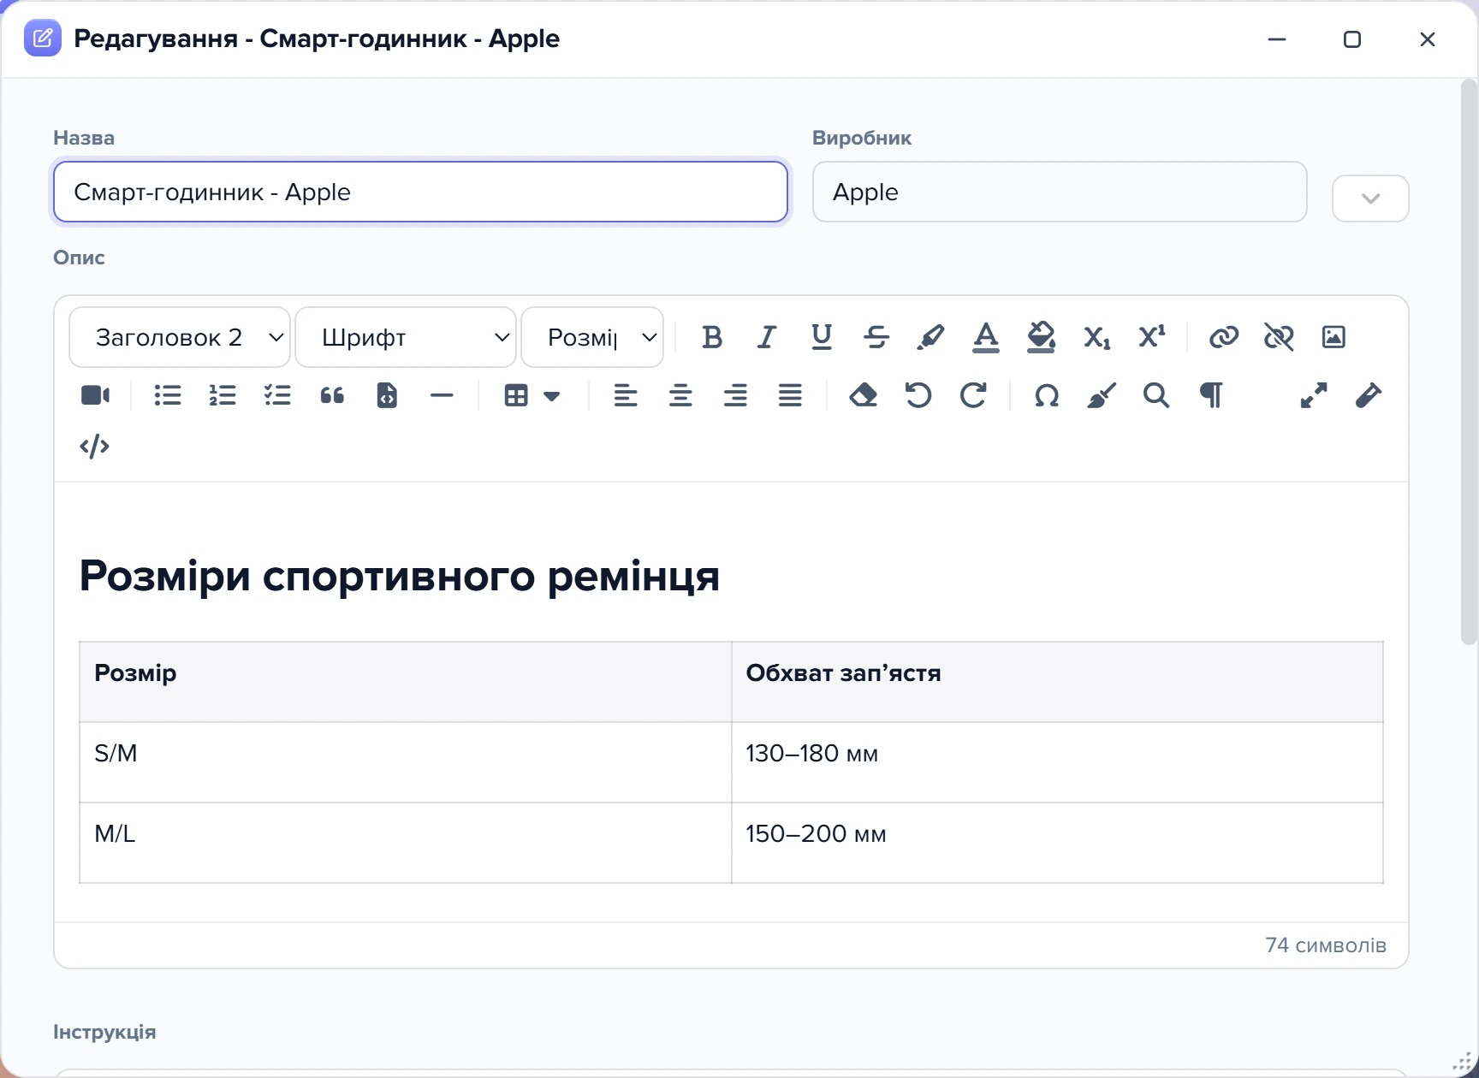
Task: Create a numbered list
Action: point(223,395)
